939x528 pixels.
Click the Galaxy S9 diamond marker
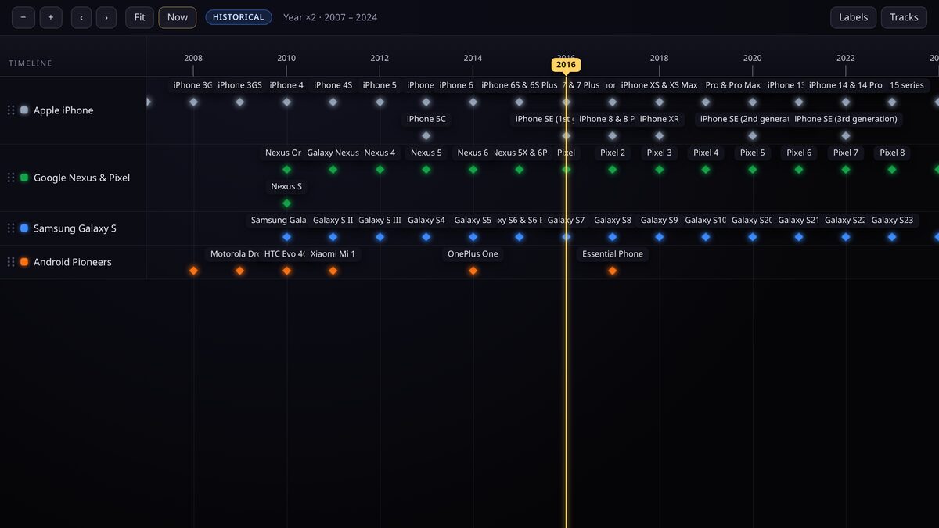(660, 237)
